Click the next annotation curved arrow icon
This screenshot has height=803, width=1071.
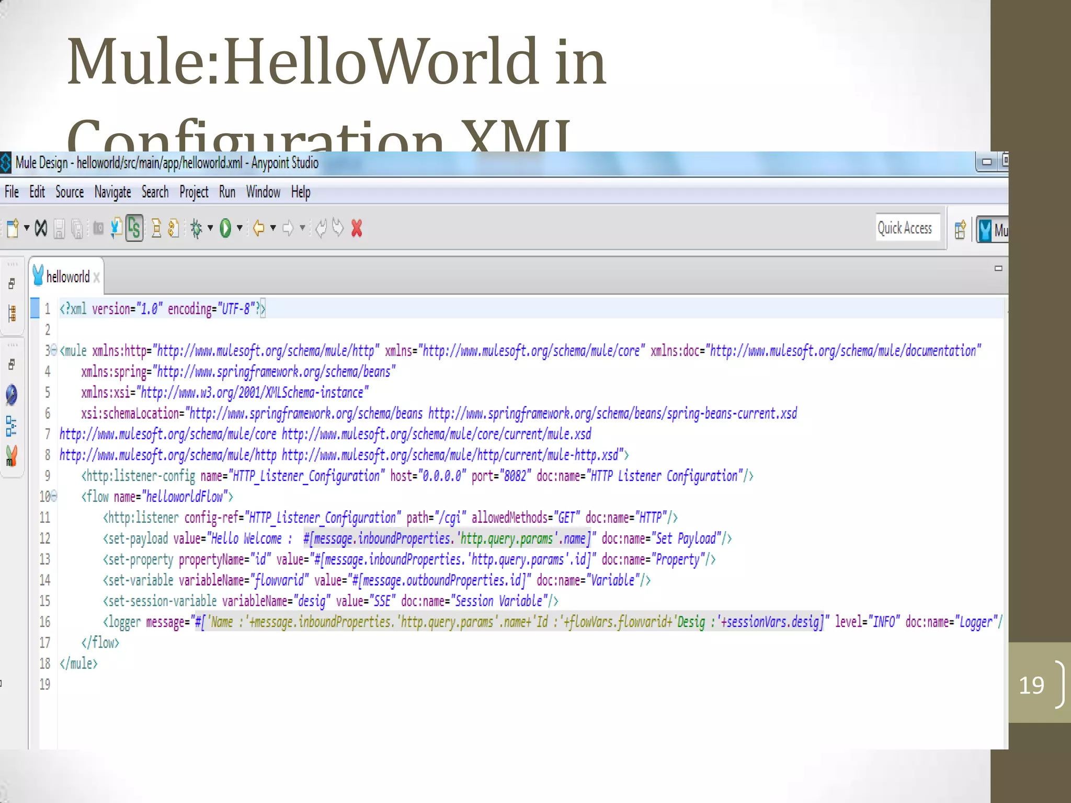338,228
